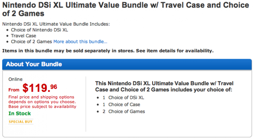Click the final price and shipping note

42,102
